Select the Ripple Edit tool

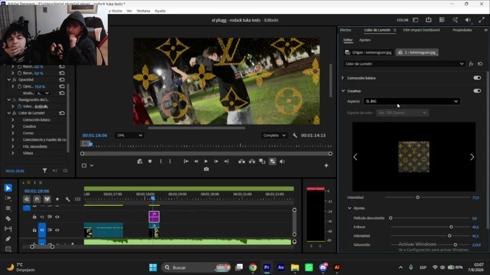tap(8, 208)
